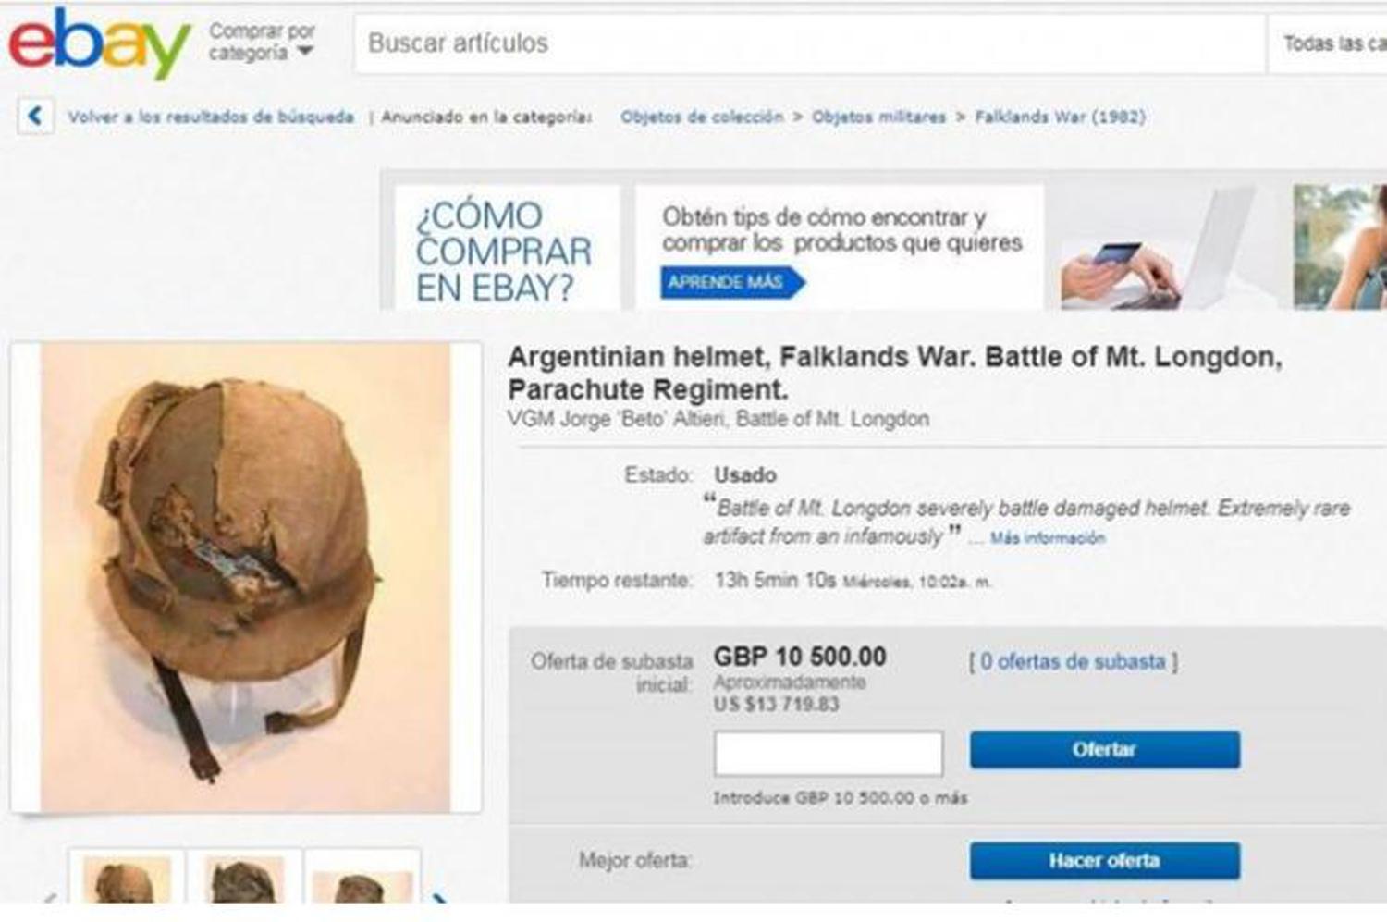Select the first helmet thumbnail
The image size is (1387, 922).
point(127,879)
